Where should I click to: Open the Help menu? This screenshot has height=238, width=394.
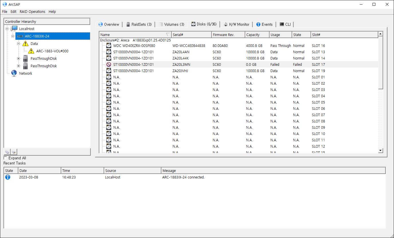click(52, 12)
